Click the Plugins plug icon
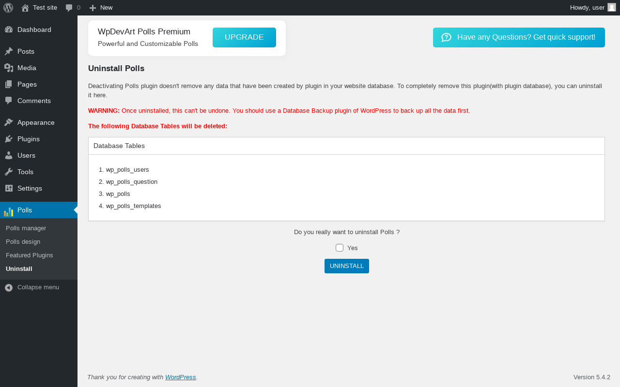 (9, 139)
